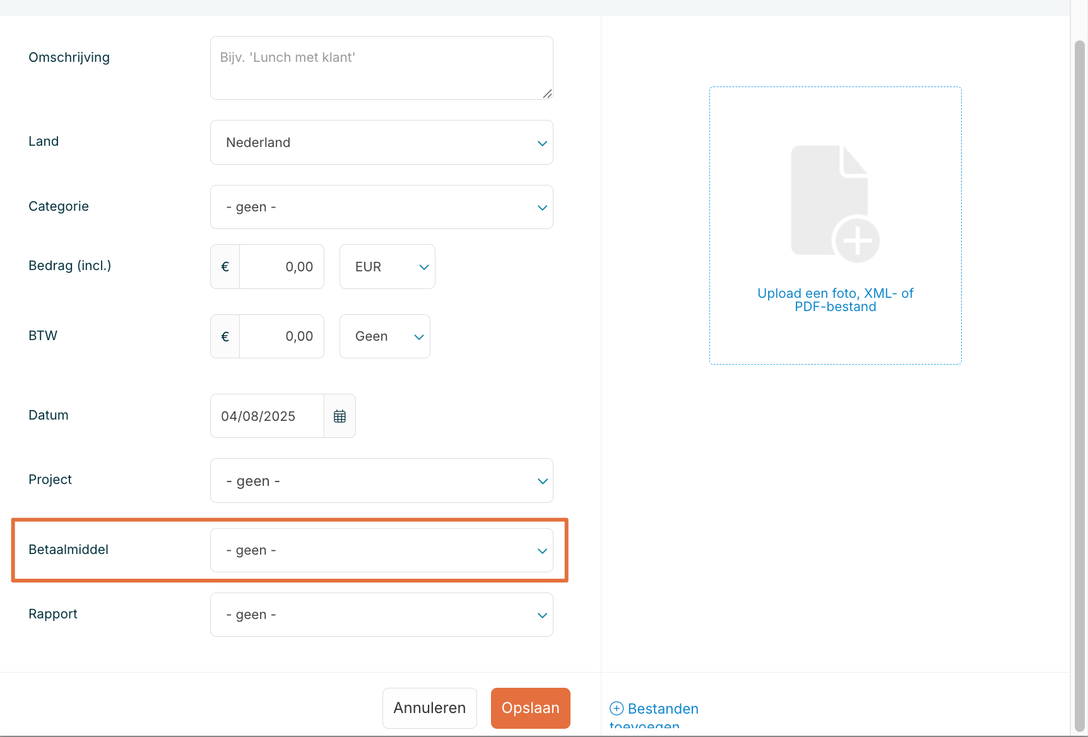This screenshot has height=737, width=1088.
Task: Expand the Project dropdown
Action: (x=381, y=481)
